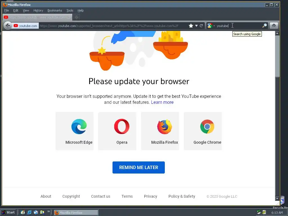Open the Google search engine selector
Viewport: 288px width, 216px height.
coord(211,26)
